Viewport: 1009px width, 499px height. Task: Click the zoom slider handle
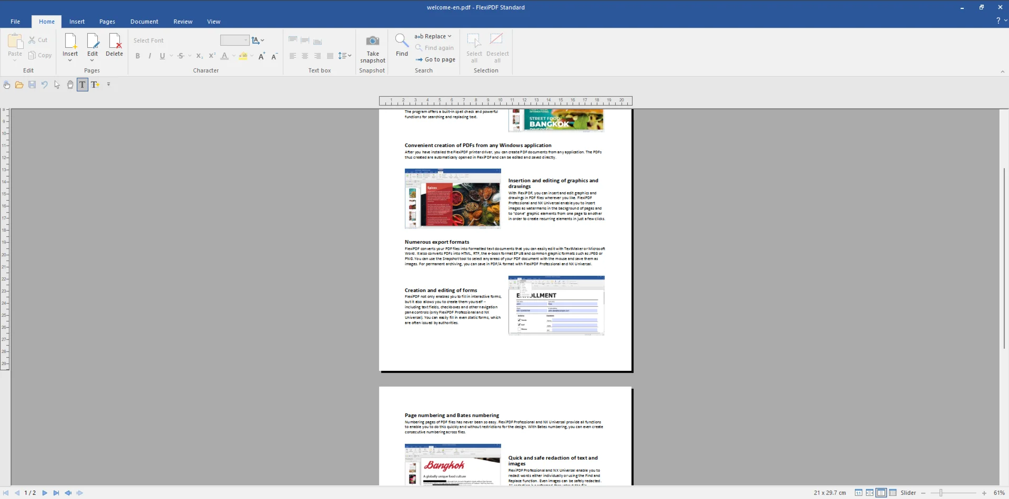pos(941,493)
